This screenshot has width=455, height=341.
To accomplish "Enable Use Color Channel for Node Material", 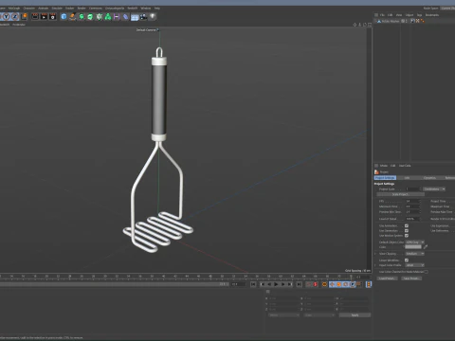I will click(x=426, y=272).
